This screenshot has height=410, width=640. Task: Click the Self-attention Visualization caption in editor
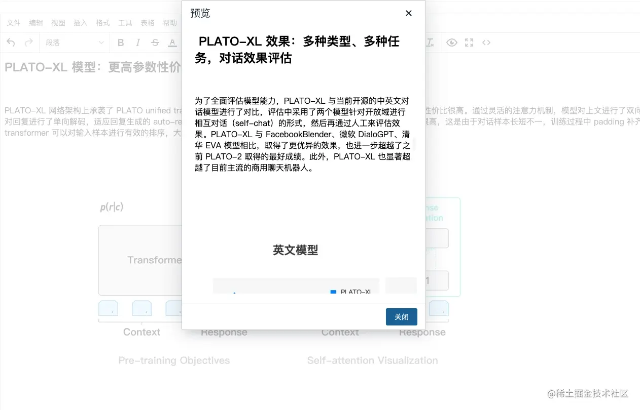[x=372, y=360]
